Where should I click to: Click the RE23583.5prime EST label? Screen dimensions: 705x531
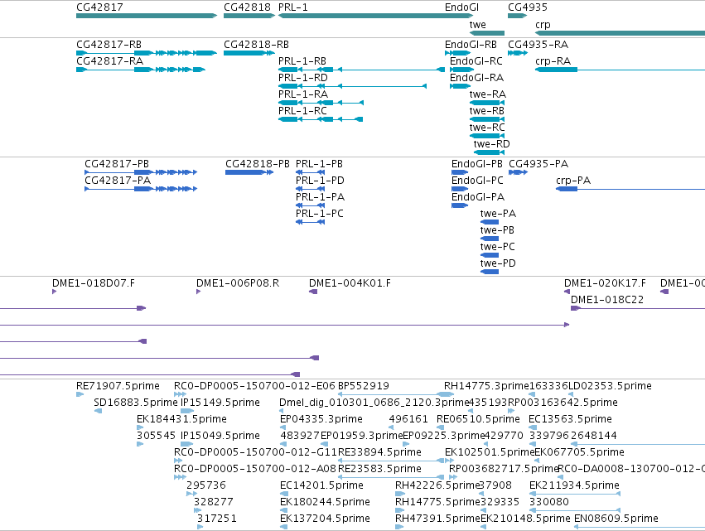point(379,469)
